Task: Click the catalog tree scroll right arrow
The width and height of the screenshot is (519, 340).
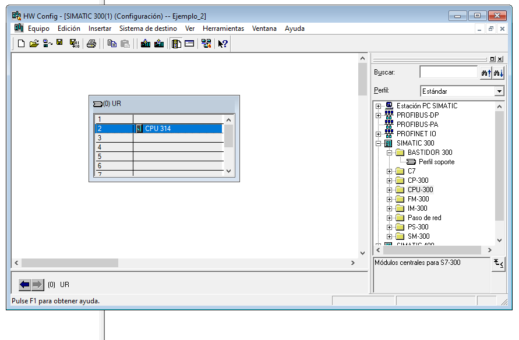Action: click(489, 250)
